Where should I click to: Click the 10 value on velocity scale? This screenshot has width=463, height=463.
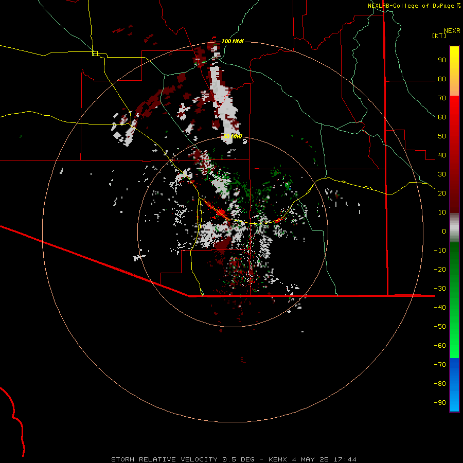(x=442, y=212)
